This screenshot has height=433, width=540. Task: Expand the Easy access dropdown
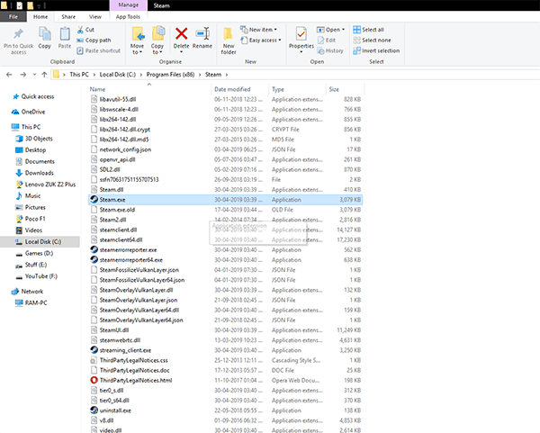point(280,41)
